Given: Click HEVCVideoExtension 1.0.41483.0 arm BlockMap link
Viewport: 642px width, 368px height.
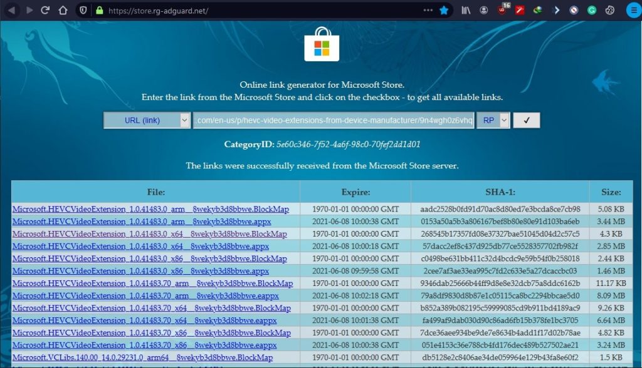Looking at the screenshot, I should click(149, 209).
